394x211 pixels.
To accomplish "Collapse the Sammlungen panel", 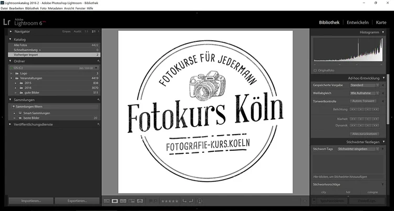I will tap(11, 99).
